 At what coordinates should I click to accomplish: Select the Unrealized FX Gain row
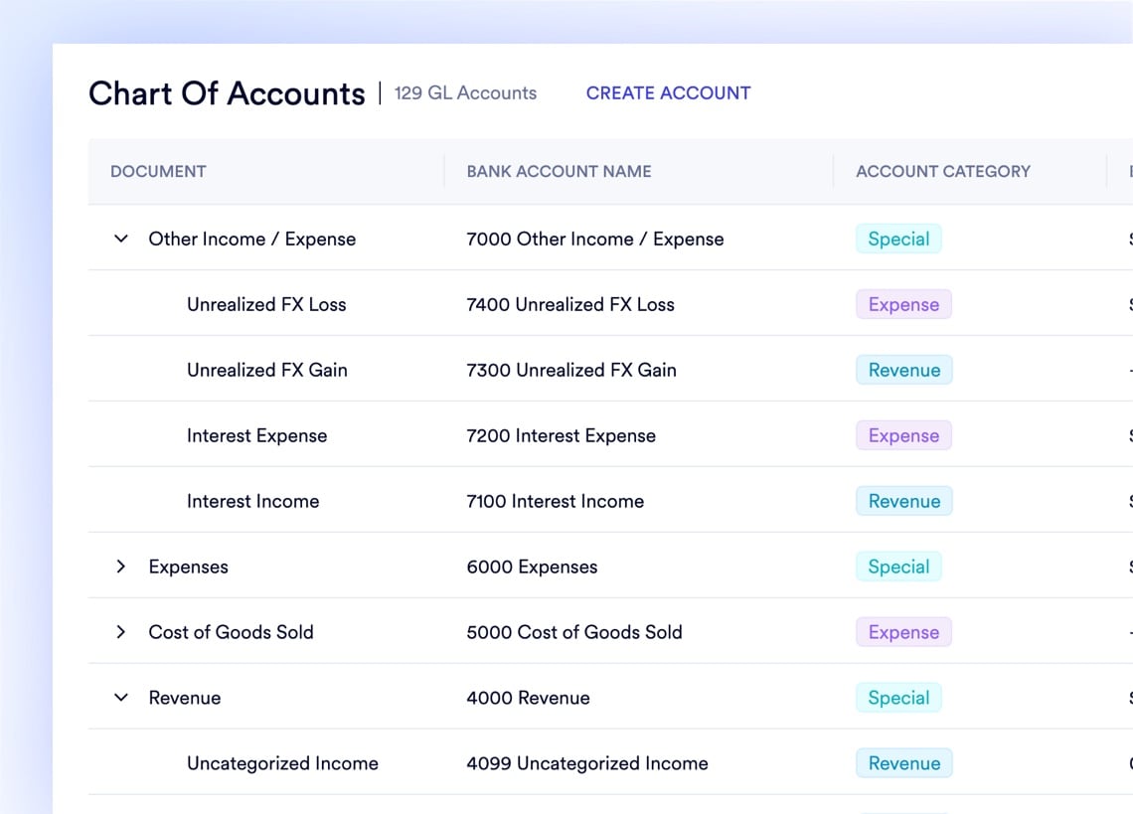[x=266, y=370]
